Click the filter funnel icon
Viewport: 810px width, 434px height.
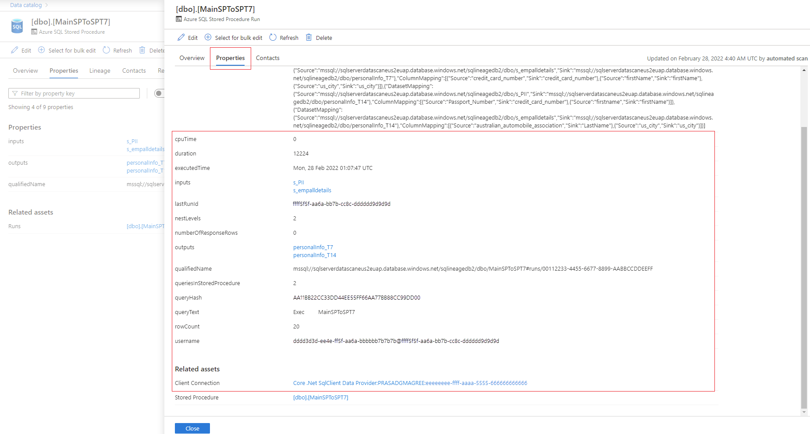(15, 93)
